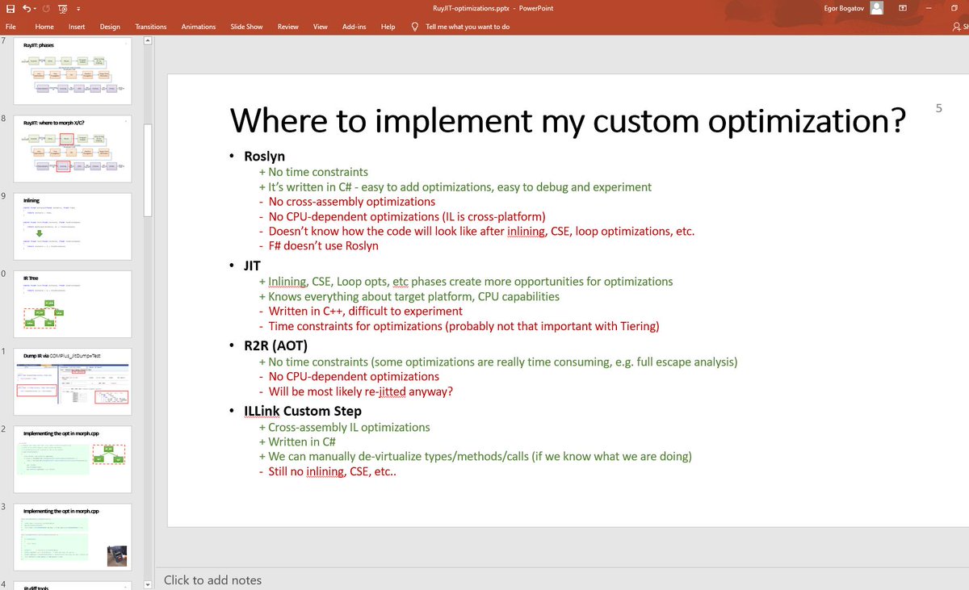Image resolution: width=969 pixels, height=590 pixels.
Task: Switch to the Home ribbon tab
Action: pyautogui.click(x=44, y=27)
